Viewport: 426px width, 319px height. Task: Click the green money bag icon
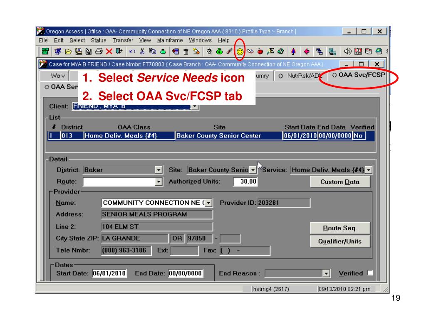click(219, 51)
